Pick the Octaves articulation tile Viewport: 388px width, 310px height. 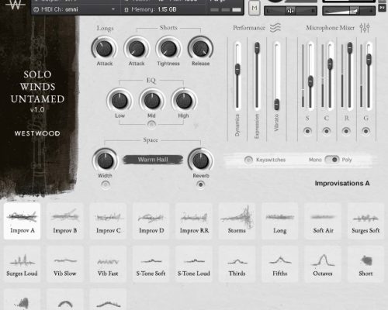point(323,264)
